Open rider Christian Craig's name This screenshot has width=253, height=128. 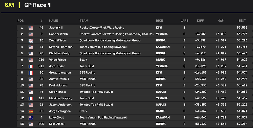59,53
